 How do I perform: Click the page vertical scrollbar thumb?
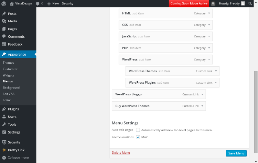256,112
